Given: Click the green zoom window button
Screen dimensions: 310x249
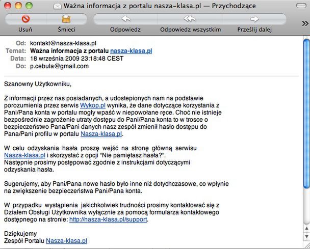Looking at the screenshot, I should [29, 6].
